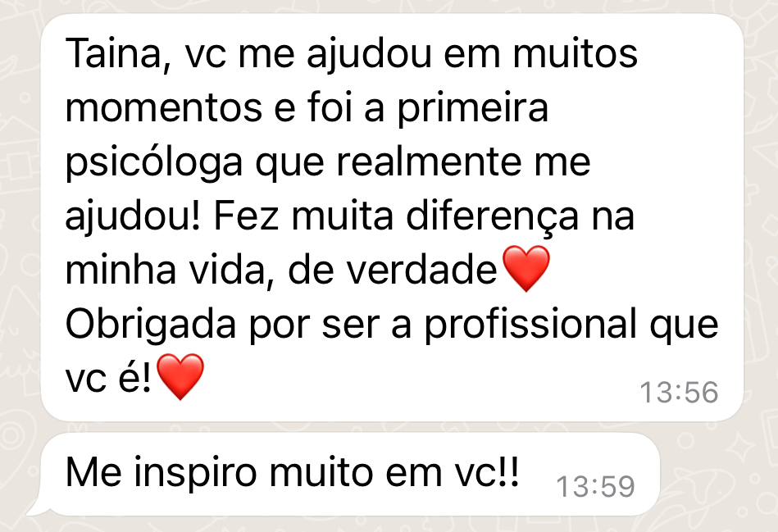
Task: Select the "Me inspiro muito em vc!!" message bubble
Action: click(350, 475)
